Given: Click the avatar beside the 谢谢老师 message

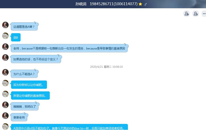Looking at the screenshot, I should [x=5, y=115].
